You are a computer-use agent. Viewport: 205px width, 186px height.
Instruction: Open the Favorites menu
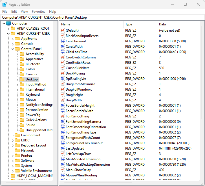pos(38,12)
